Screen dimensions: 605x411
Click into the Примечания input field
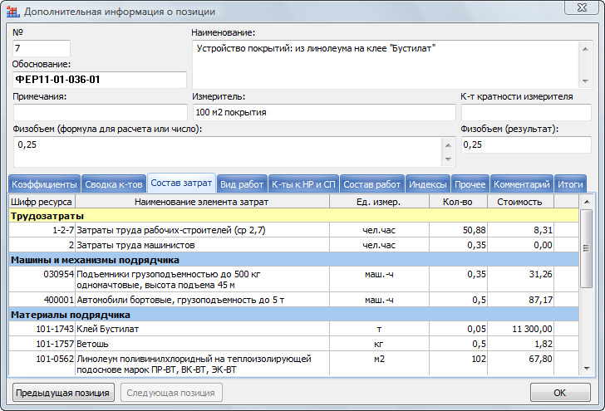pos(100,112)
